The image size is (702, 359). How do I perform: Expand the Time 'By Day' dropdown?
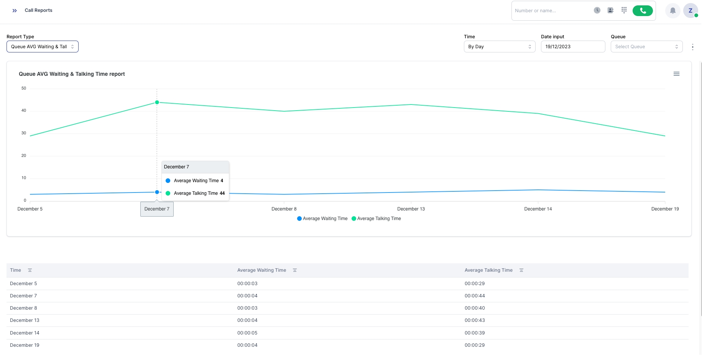point(499,47)
